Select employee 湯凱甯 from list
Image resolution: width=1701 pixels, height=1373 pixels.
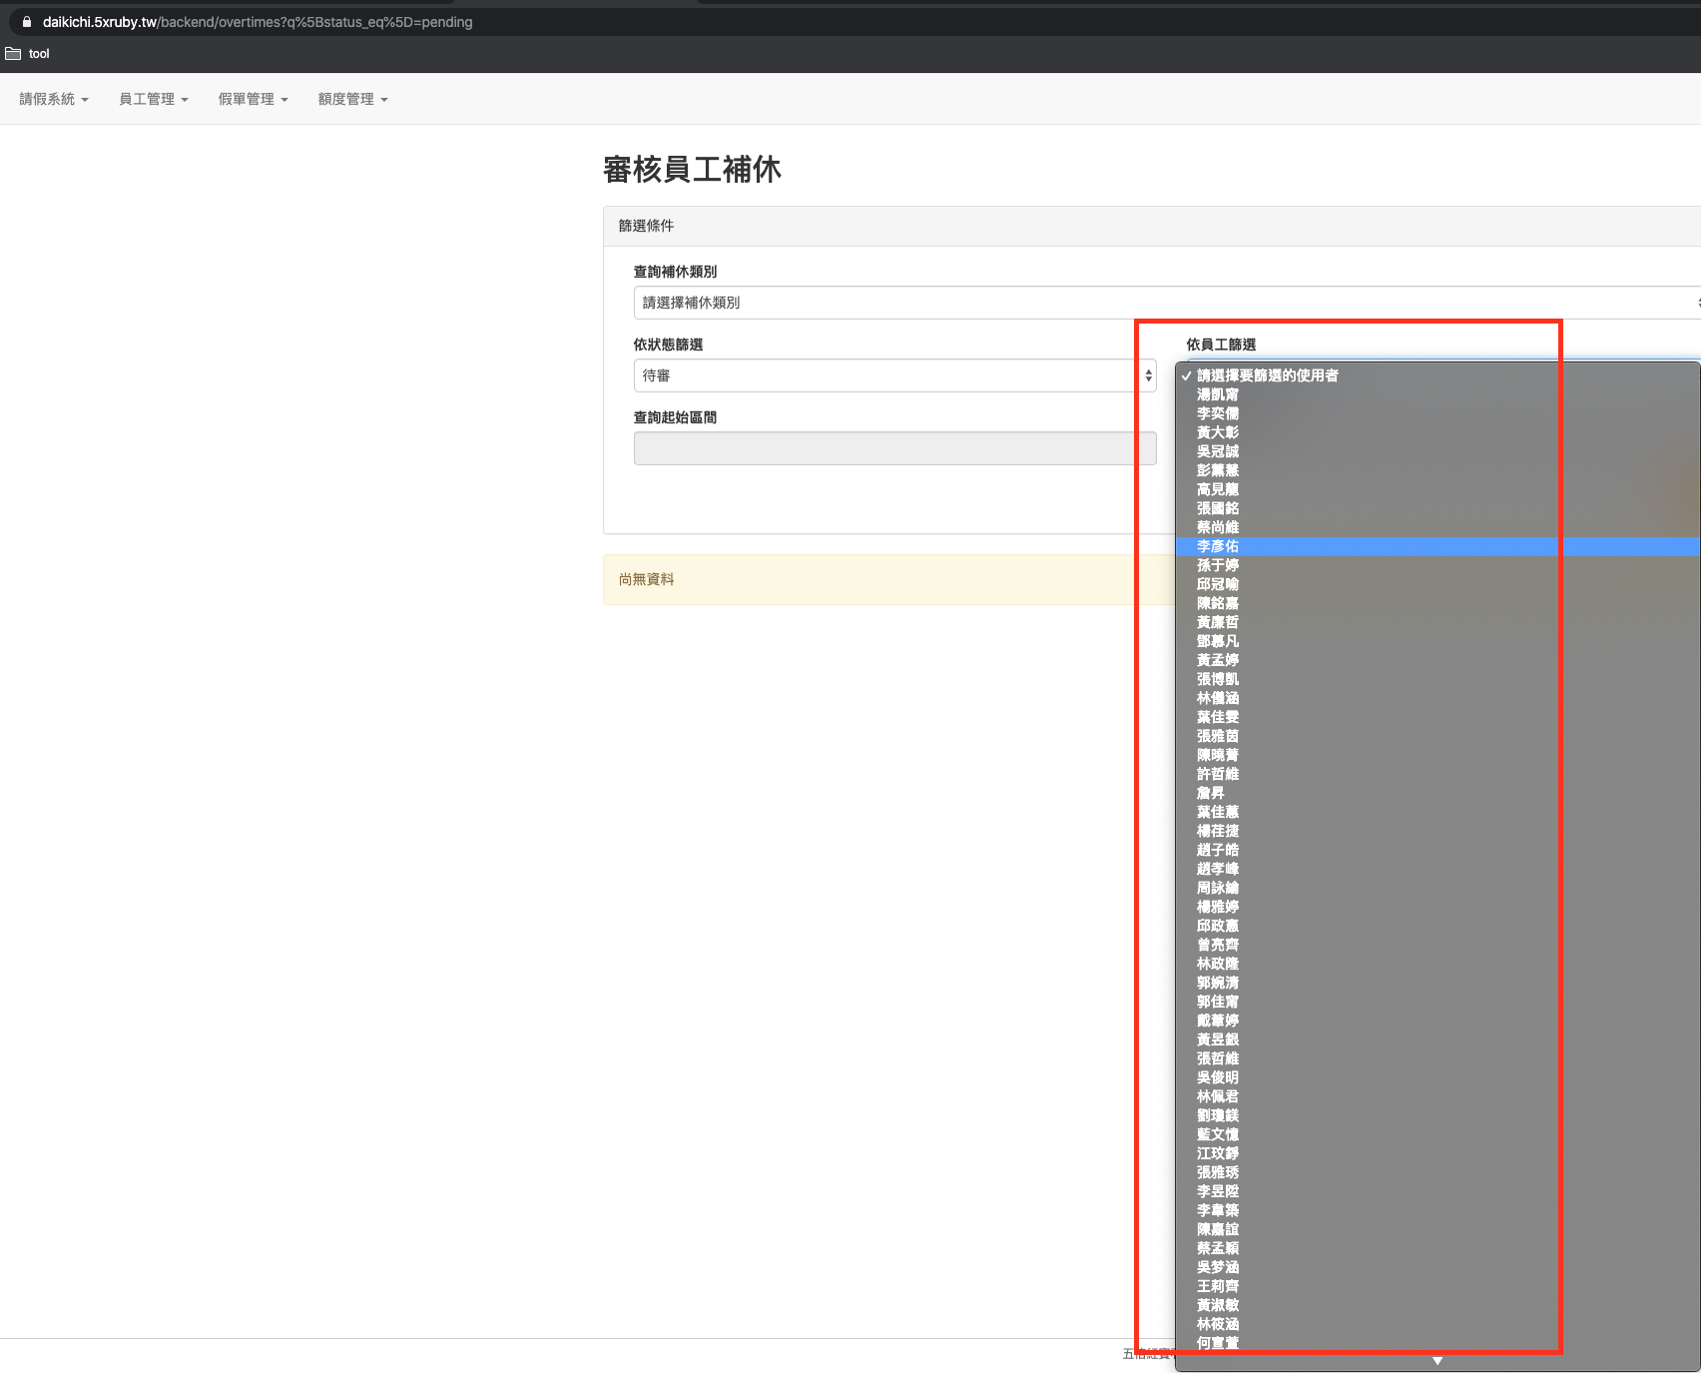coord(1437,394)
